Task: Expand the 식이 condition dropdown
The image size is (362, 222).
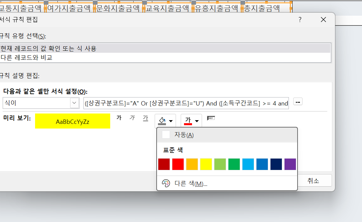Action: [74, 103]
